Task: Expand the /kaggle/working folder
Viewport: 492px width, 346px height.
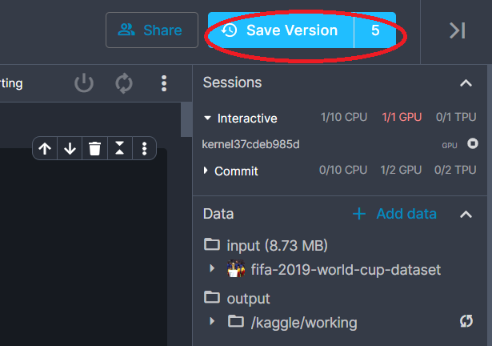Action: 212,321
